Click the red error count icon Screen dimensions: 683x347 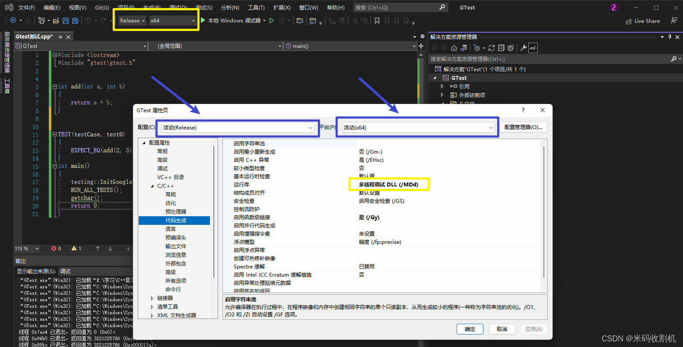pyautogui.click(x=54, y=249)
